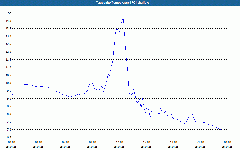240x150 pixels.
Task: Click the '9,5' y-axis label
Action: [x=9, y=91]
